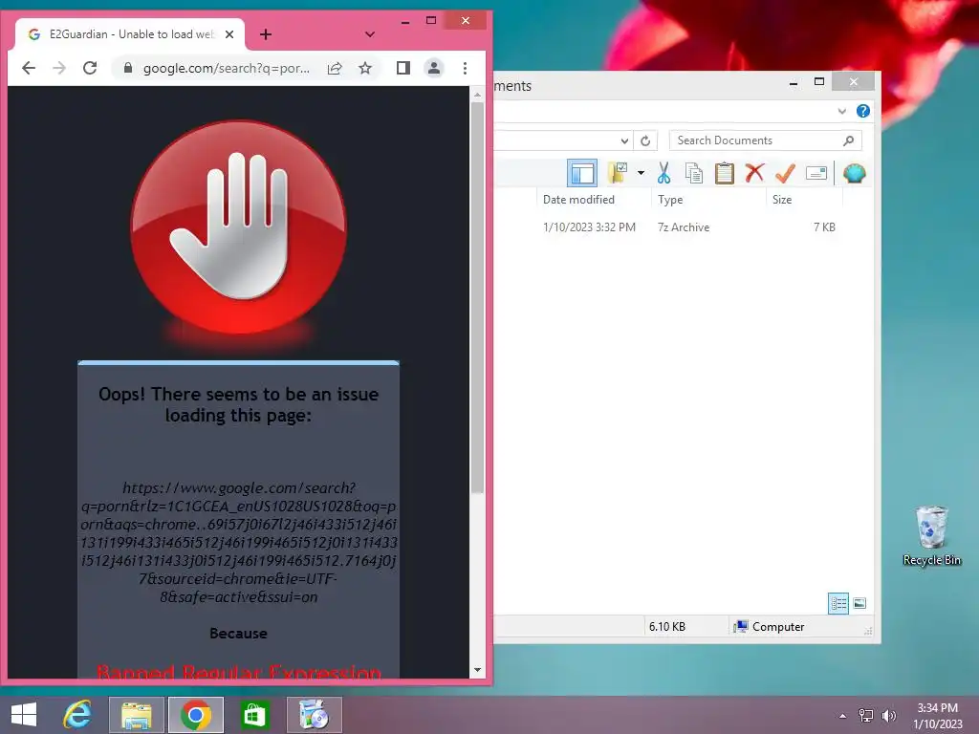
Task: Share this page via address bar icon
Action: [x=335, y=68]
